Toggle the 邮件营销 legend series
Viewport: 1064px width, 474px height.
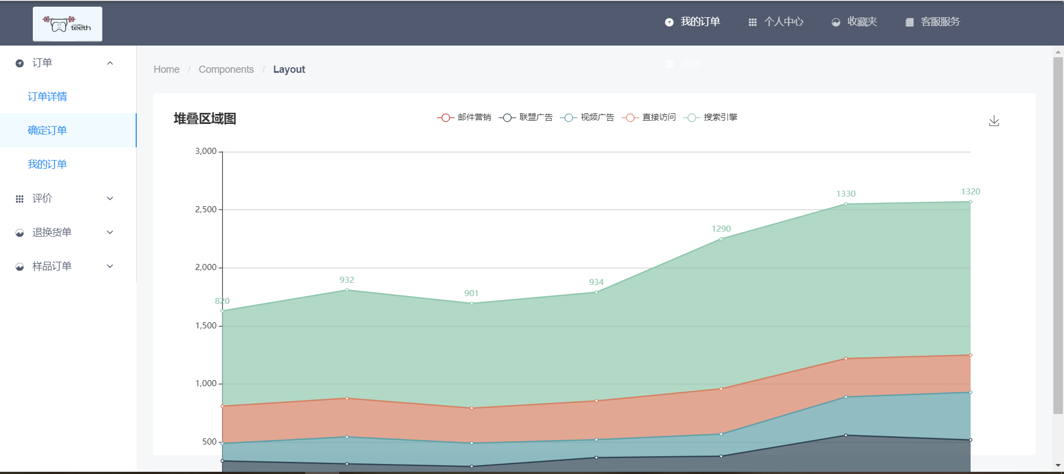click(464, 117)
